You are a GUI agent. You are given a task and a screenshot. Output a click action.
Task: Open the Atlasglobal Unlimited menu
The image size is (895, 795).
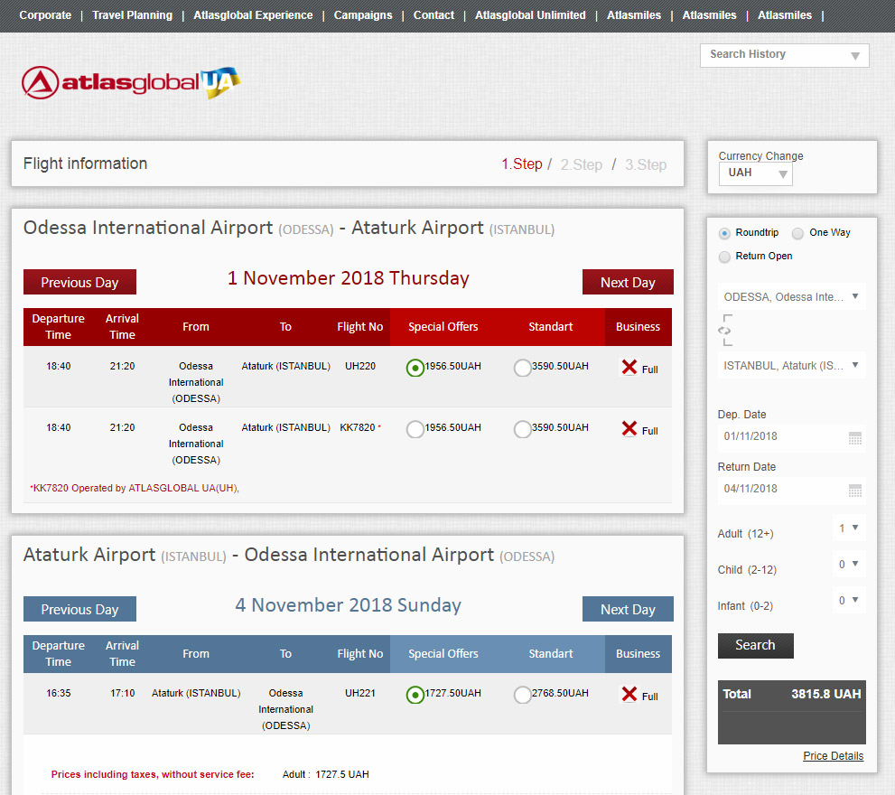click(530, 15)
